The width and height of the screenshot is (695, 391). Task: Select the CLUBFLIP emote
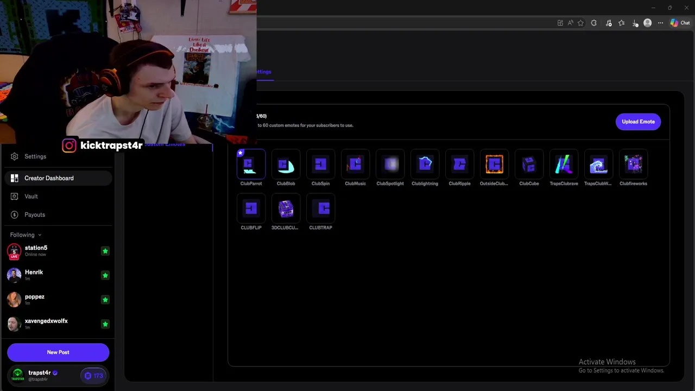tap(251, 209)
